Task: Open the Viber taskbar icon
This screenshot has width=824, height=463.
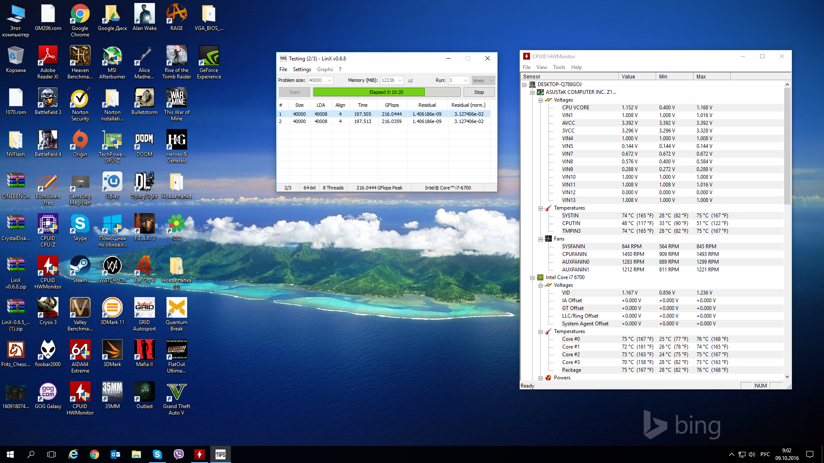Action: coord(179,454)
